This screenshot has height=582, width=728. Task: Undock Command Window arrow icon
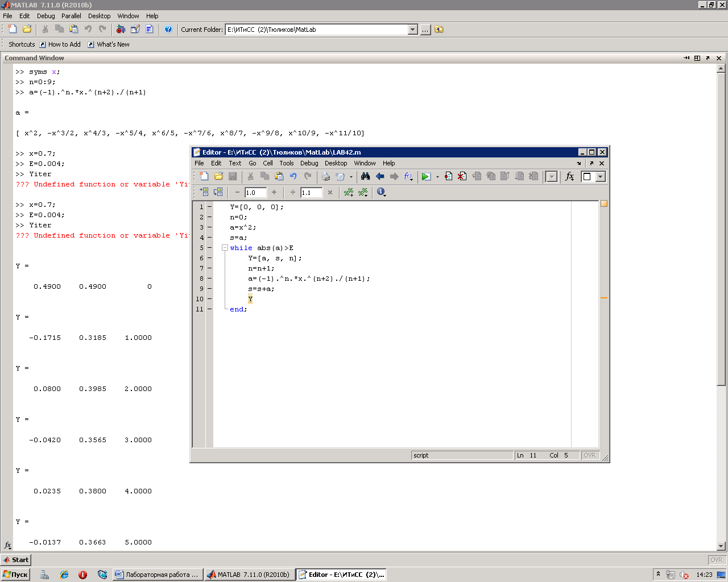[x=708, y=58]
